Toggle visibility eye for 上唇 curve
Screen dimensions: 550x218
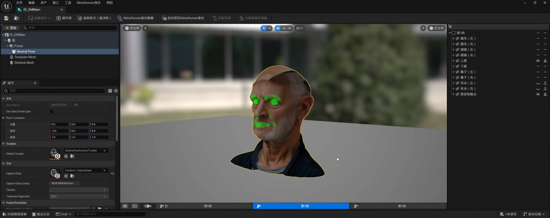(x=538, y=61)
